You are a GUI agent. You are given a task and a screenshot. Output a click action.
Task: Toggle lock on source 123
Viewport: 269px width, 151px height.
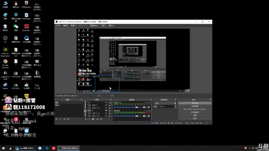[110, 103]
